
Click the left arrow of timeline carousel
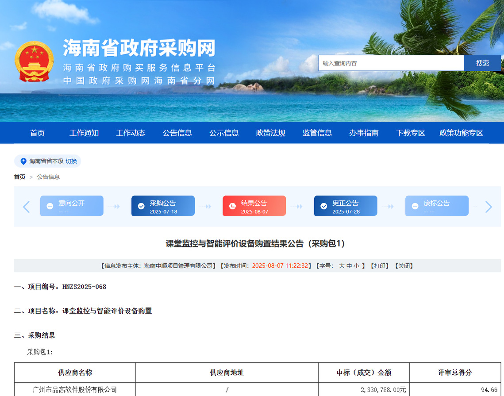point(27,207)
